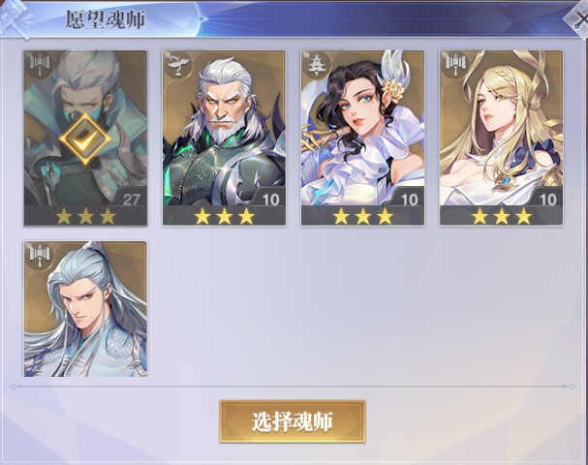The width and height of the screenshot is (588, 465).
Task: Click the golden checkmark on the masked hero
Action: pyautogui.click(x=85, y=139)
